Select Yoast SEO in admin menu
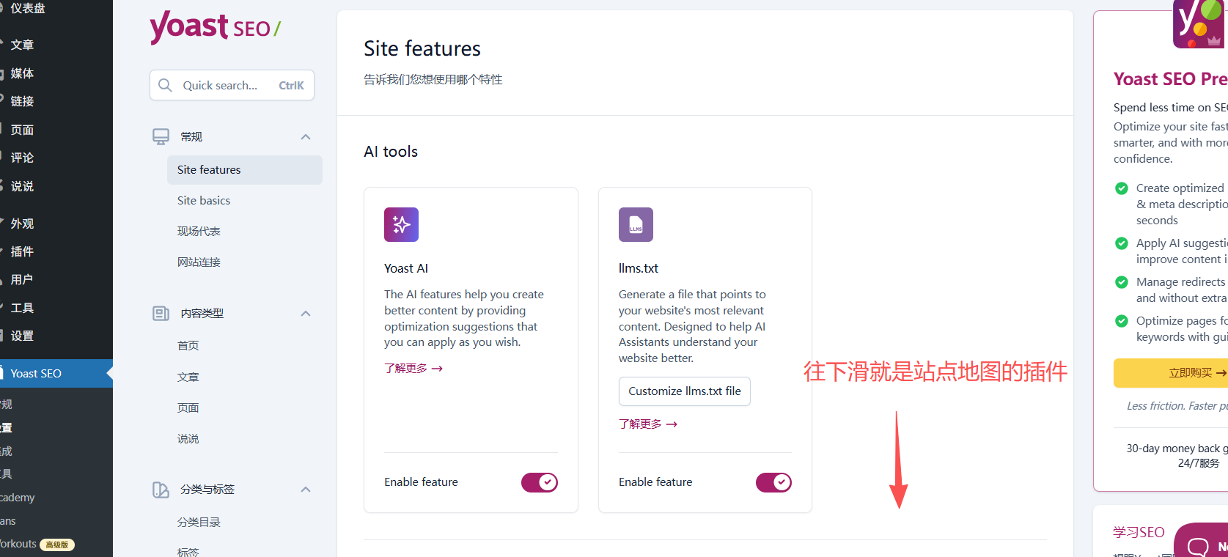This screenshot has width=1228, height=557. (x=56, y=374)
